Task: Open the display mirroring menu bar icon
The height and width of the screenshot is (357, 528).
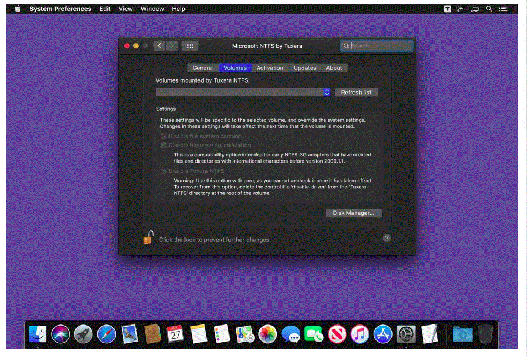Action: pyautogui.click(x=474, y=9)
